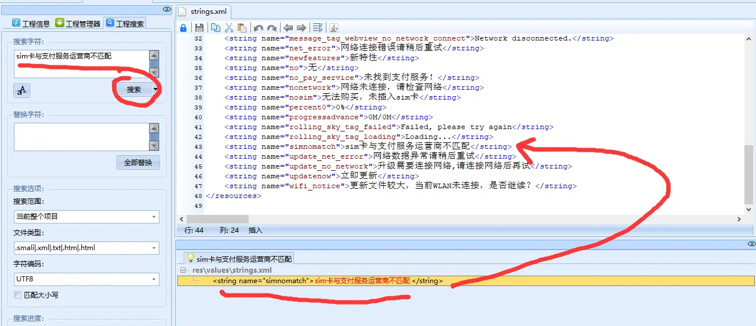The height and width of the screenshot is (326, 756).
Task: Open the arrow dropdown beside 搜索 button
Action: point(155,90)
